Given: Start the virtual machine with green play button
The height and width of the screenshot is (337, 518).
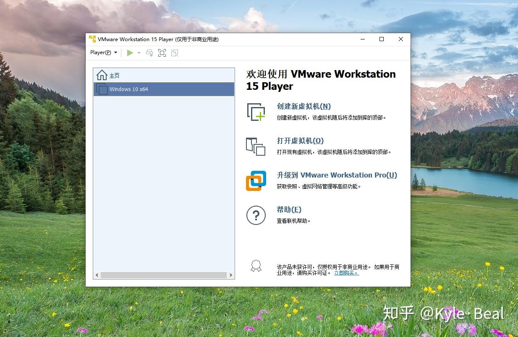Looking at the screenshot, I should point(130,53).
